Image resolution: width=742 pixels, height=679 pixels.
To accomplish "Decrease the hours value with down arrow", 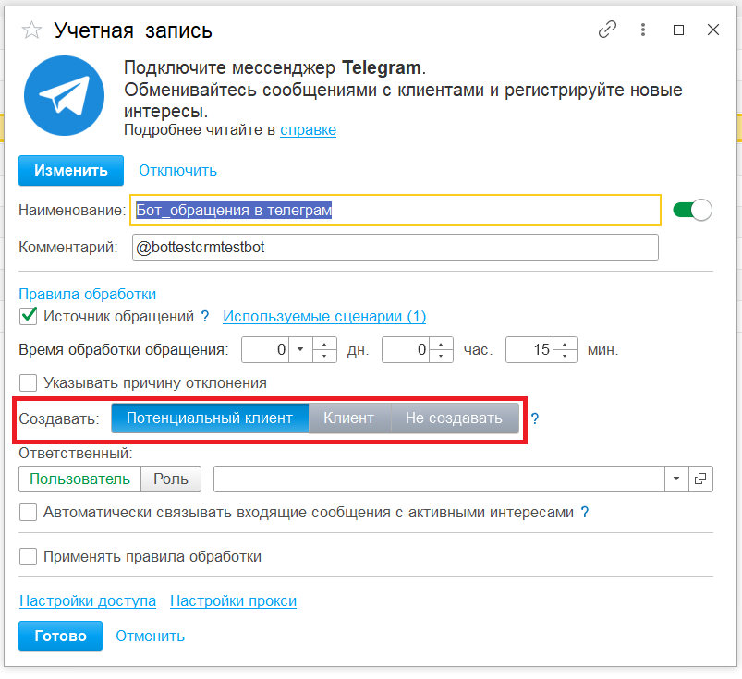I will tap(441, 356).
